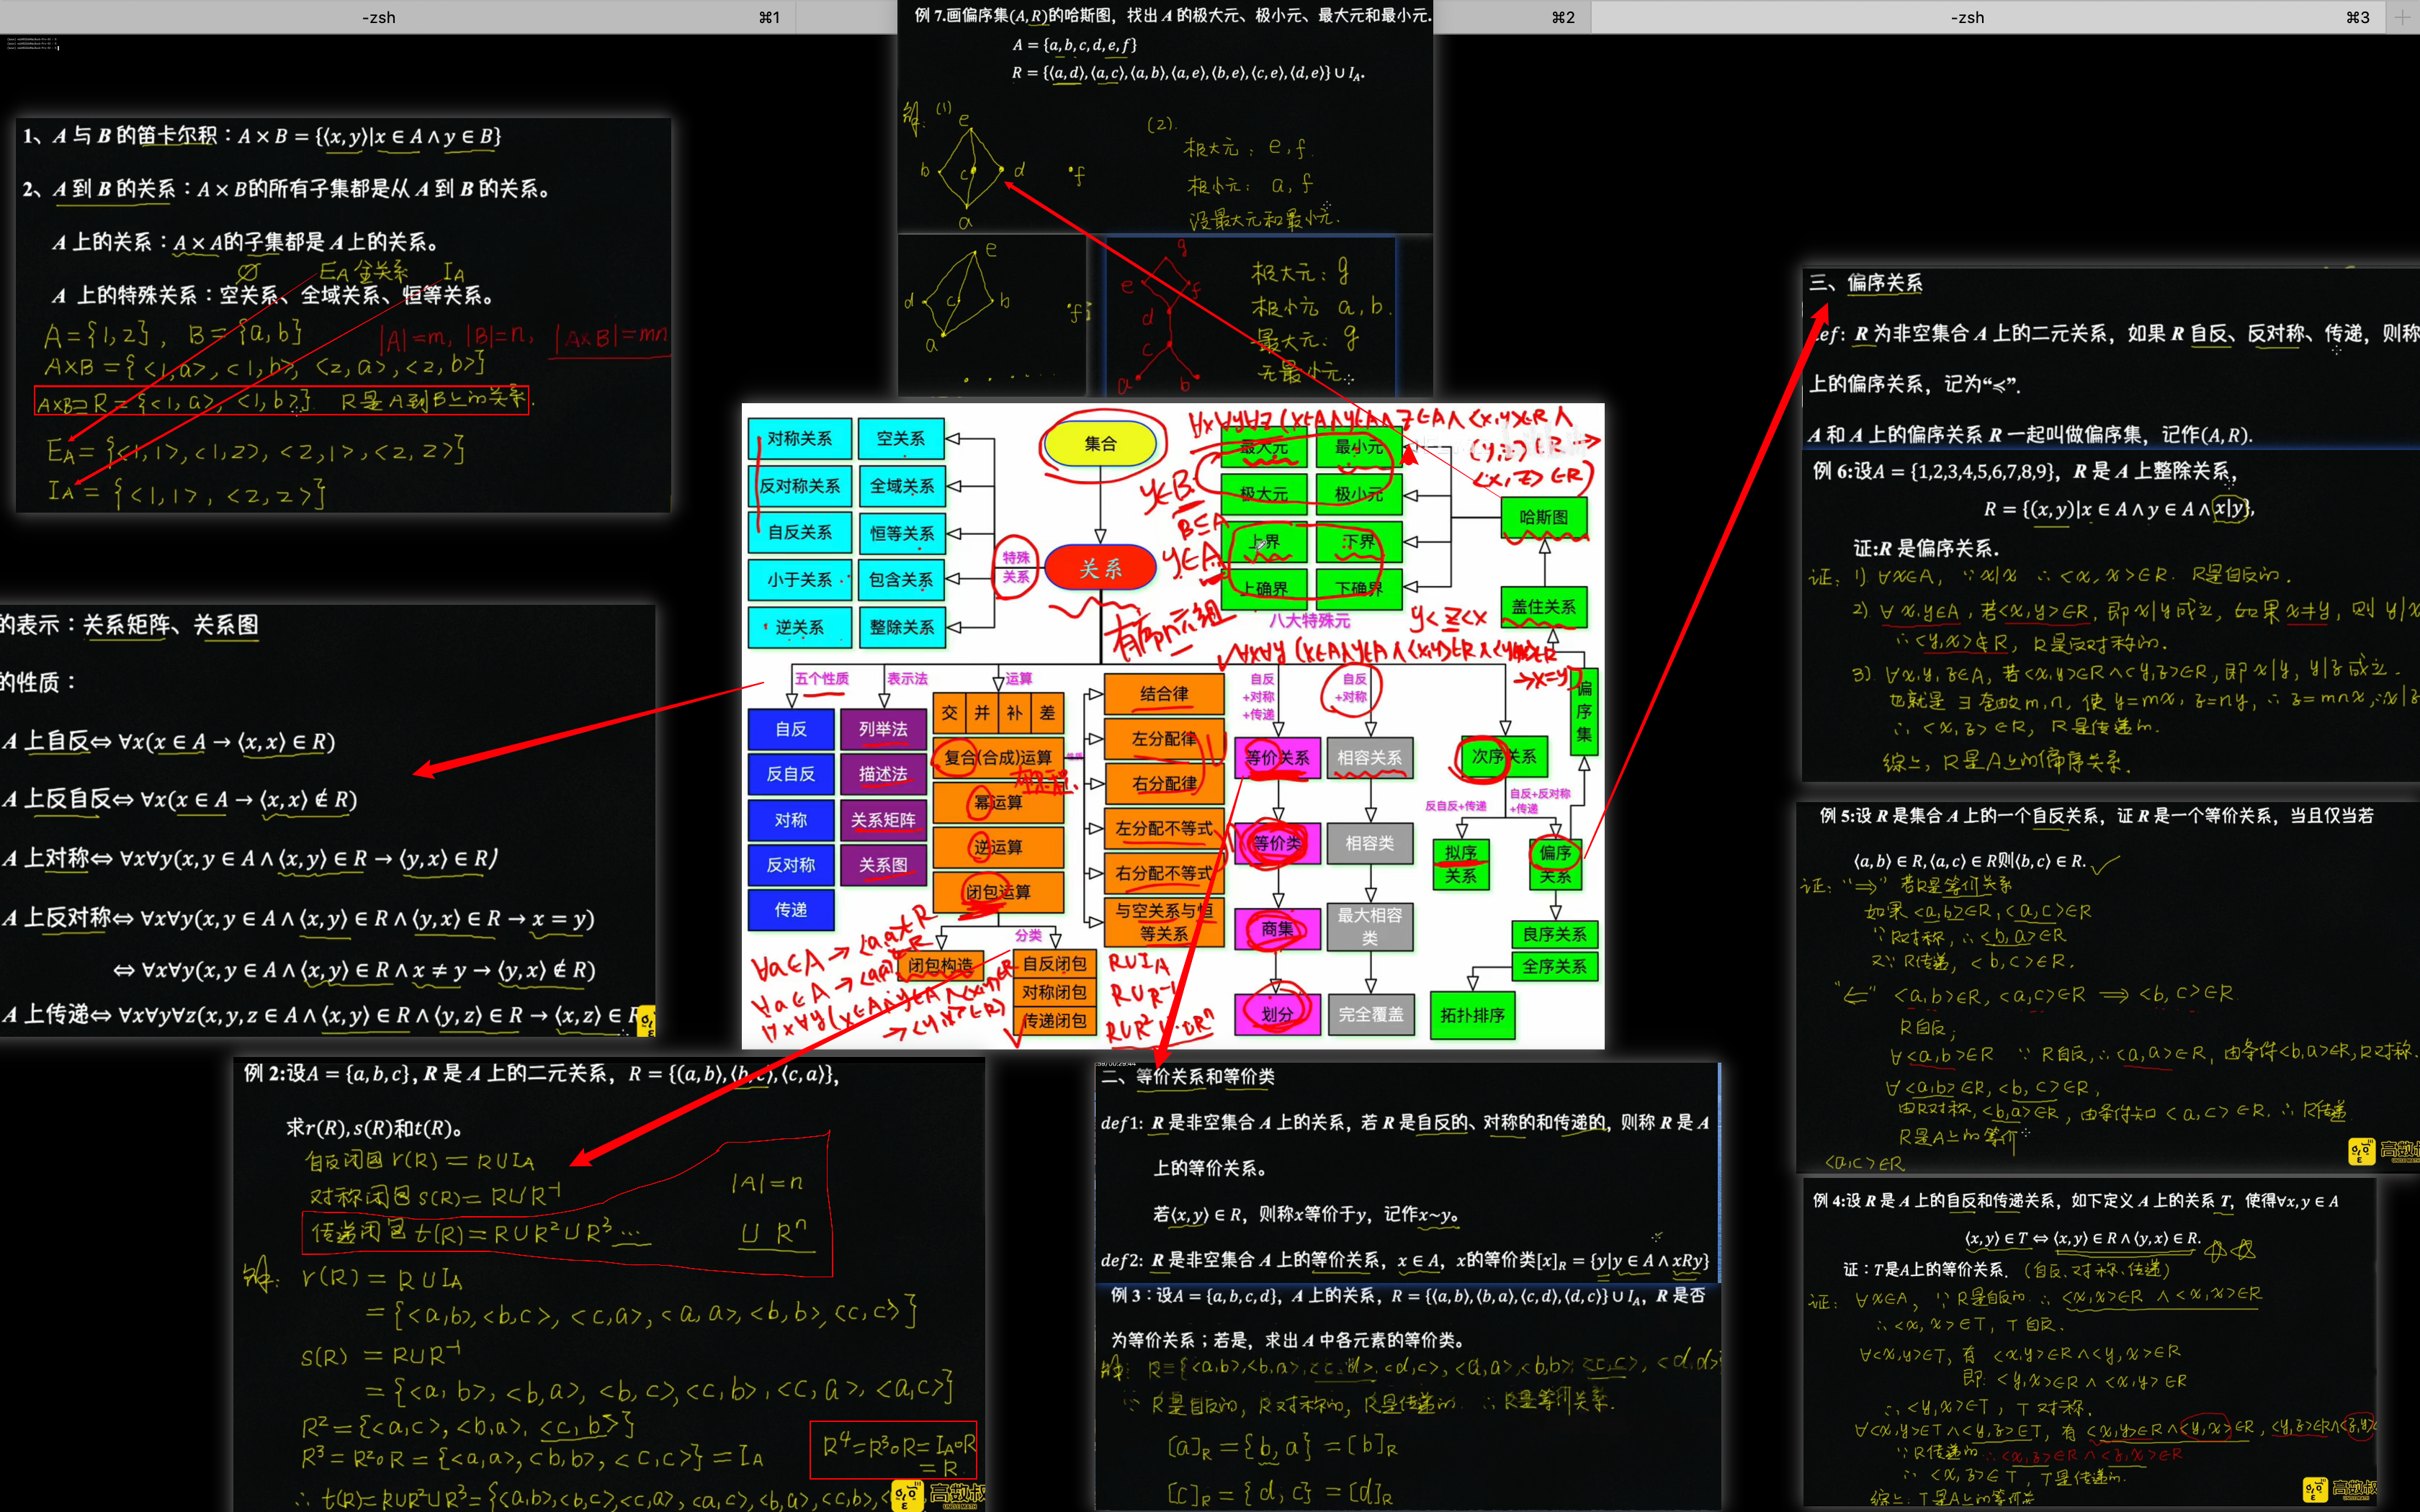Screen dimensions: 2420x1512
Task: Click the green 全序关系 box
Action: [x=1554, y=966]
